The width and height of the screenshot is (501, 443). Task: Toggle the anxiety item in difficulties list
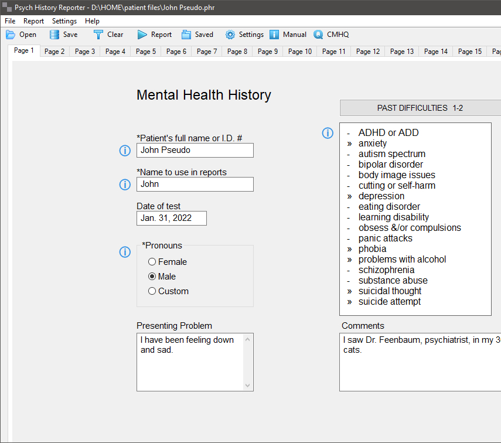[x=373, y=144]
